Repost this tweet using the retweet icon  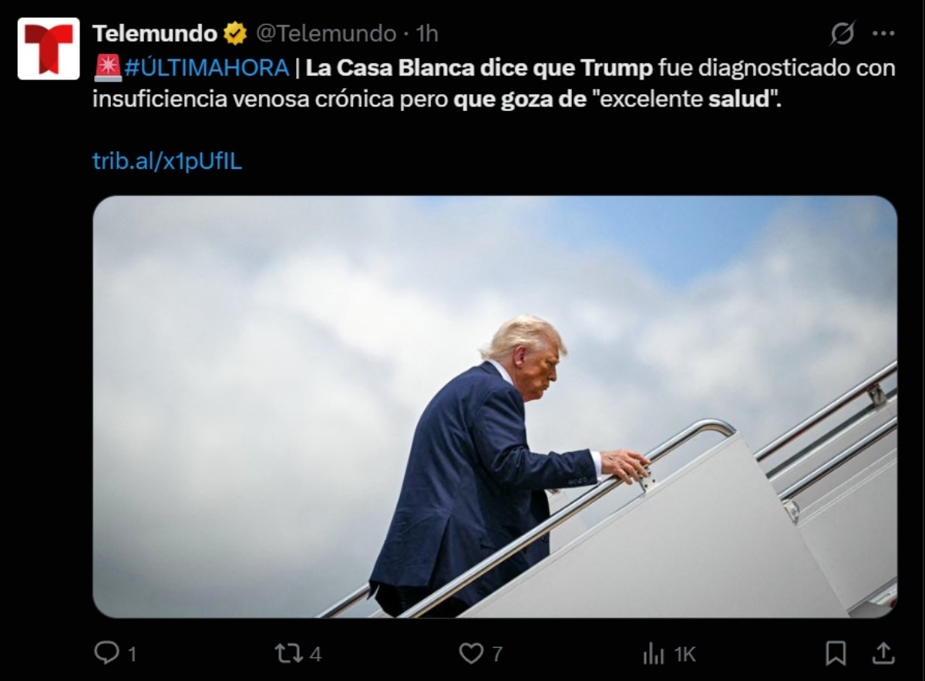tap(288, 653)
